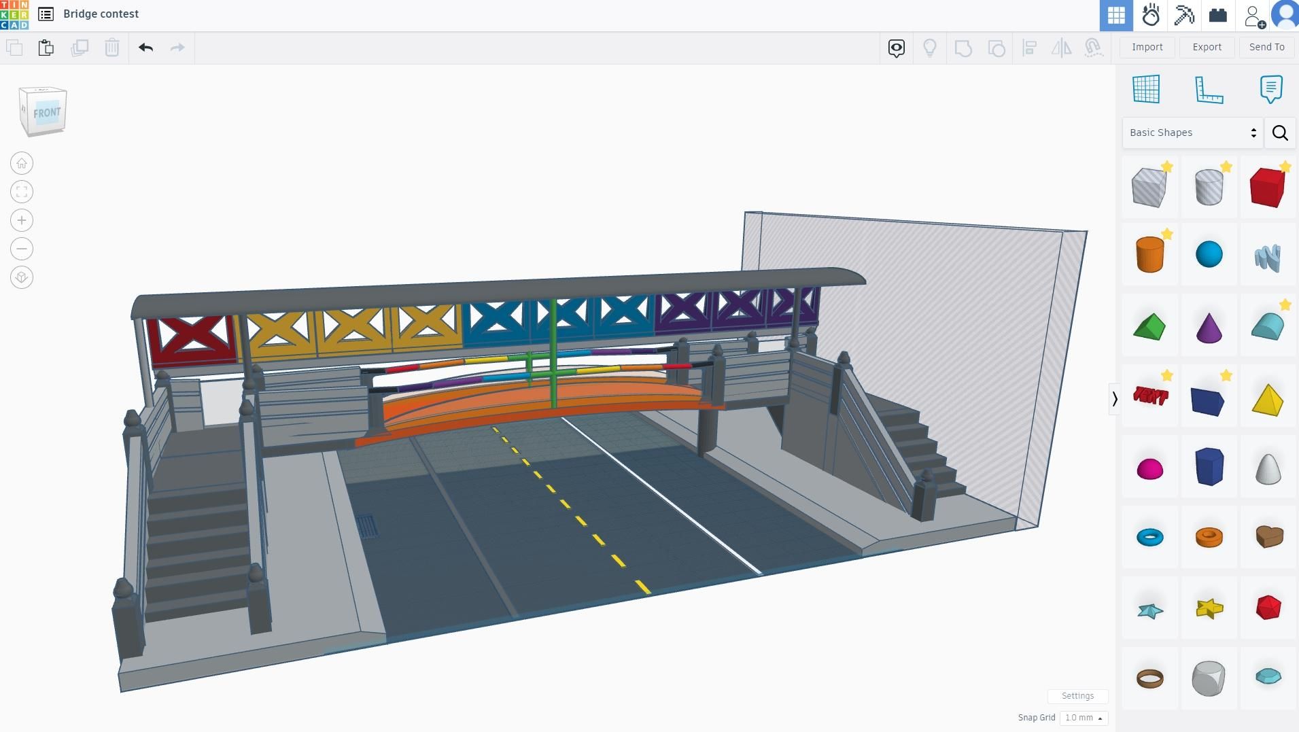
Task: Click the Delete trash icon
Action: (111, 48)
